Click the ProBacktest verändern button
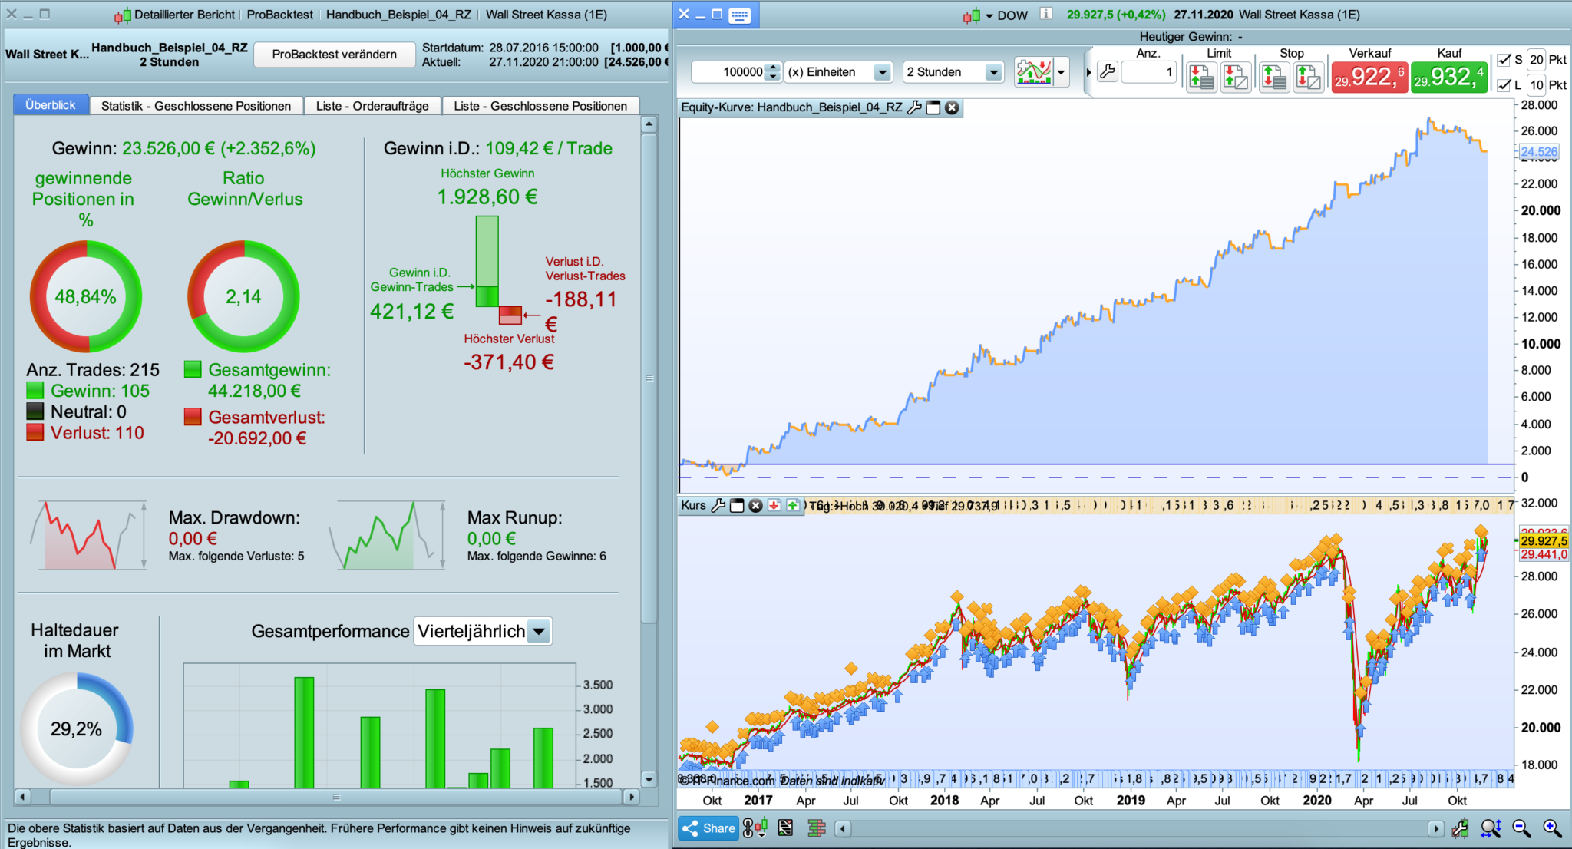The image size is (1572, 849). pyautogui.click(x=334, y=55)
